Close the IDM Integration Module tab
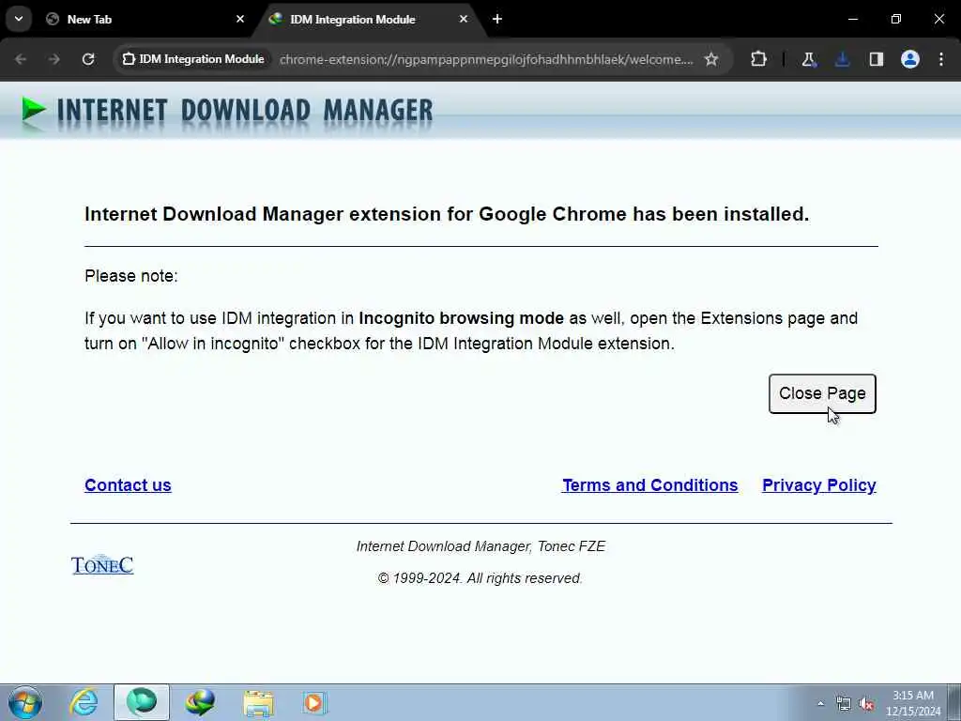961x721 pixels. [464, 19]
